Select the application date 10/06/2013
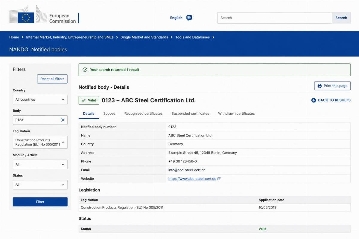 pyautogui.click(x=267, y=207)
